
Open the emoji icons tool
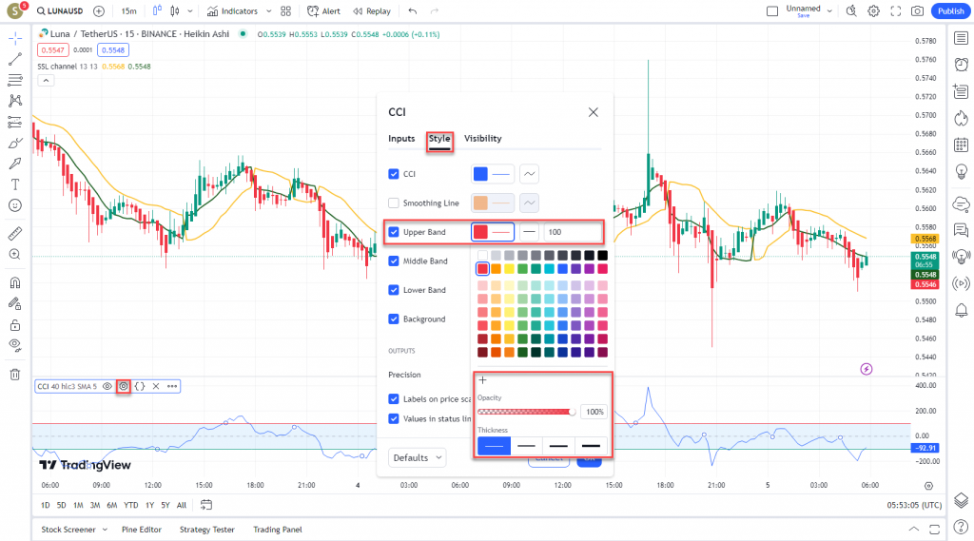[15, 205]
